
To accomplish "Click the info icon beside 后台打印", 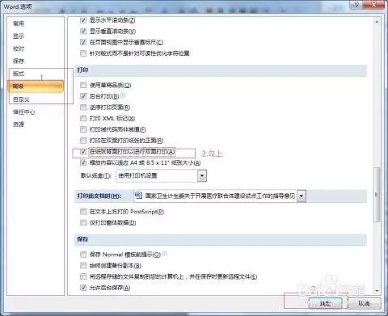I will (123, 95).
